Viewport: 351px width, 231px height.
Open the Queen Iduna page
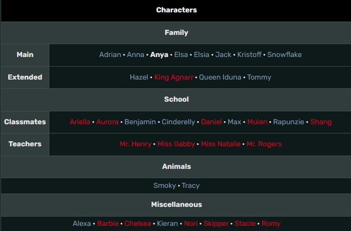click(x=220, y=77)
